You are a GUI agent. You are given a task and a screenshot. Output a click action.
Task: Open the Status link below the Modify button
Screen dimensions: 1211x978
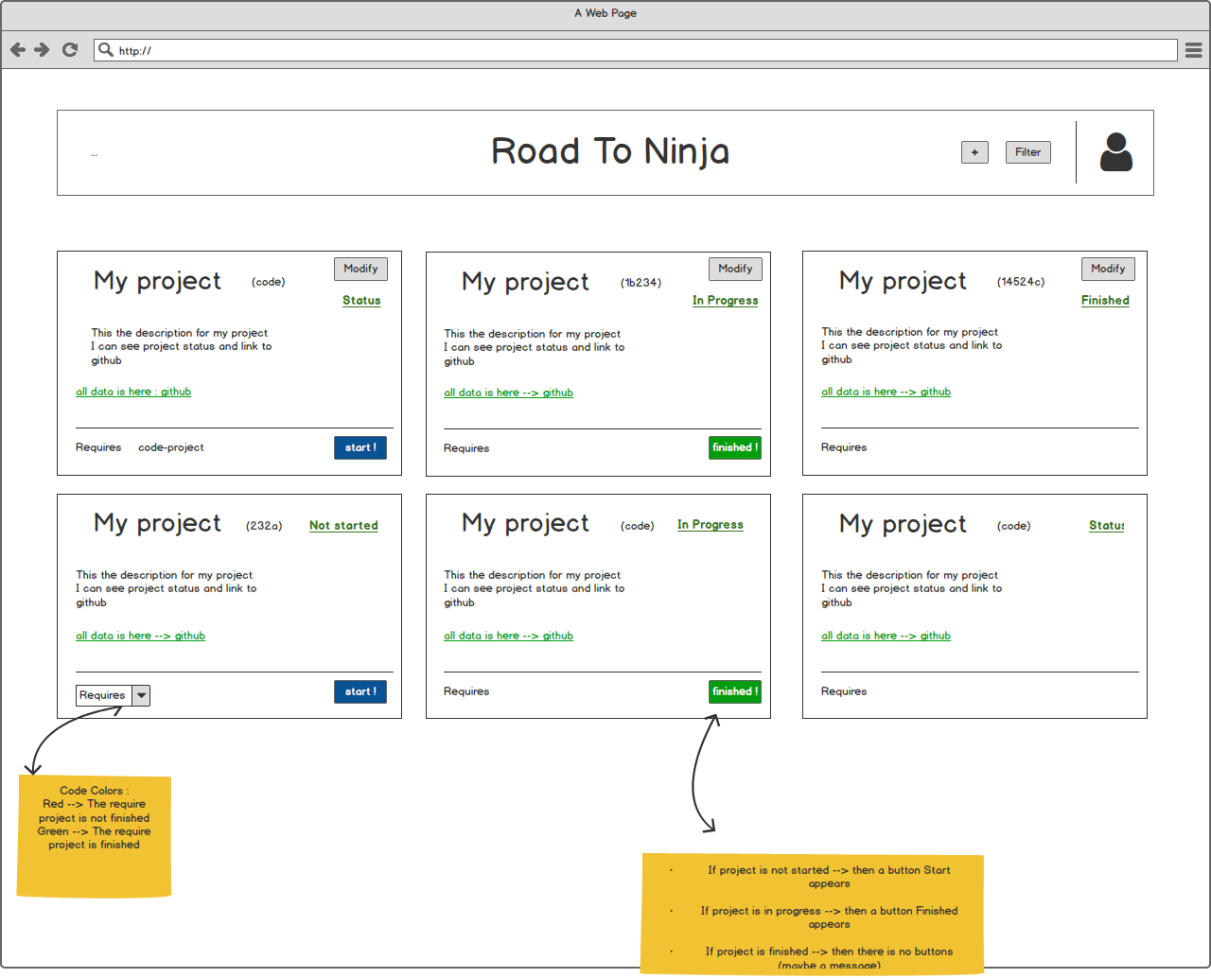(x=361, y=301)
